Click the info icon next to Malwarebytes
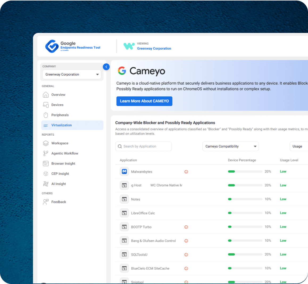 click(186, 172)
